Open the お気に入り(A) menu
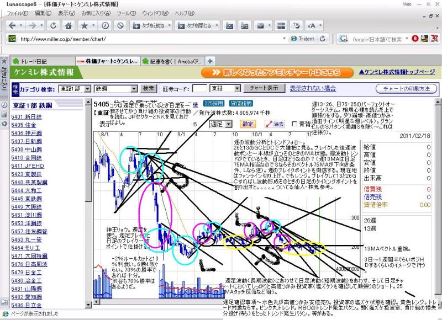Viewport: 442px width, 320px height. pos(96,13)
